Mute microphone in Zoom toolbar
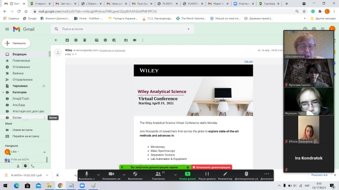Viewport: 339px width, 190px height. click(x=86, y=175)
